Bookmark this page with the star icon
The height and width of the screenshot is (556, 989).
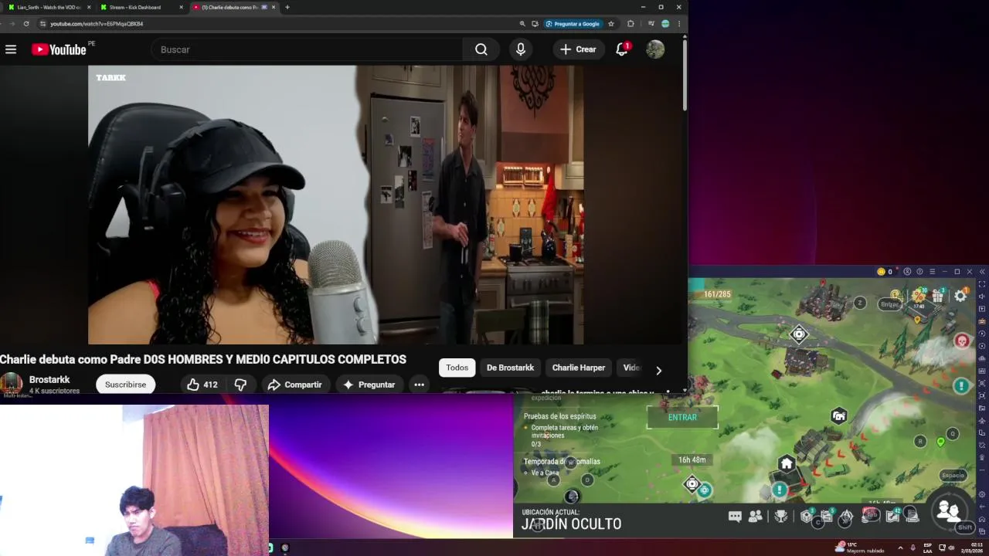(x=611, y=24)
